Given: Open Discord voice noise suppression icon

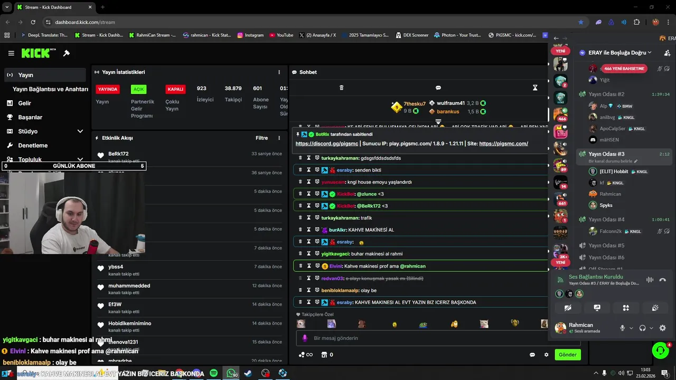Looking at the screenshot, I should pyautogui.click(x=650, y=280).
